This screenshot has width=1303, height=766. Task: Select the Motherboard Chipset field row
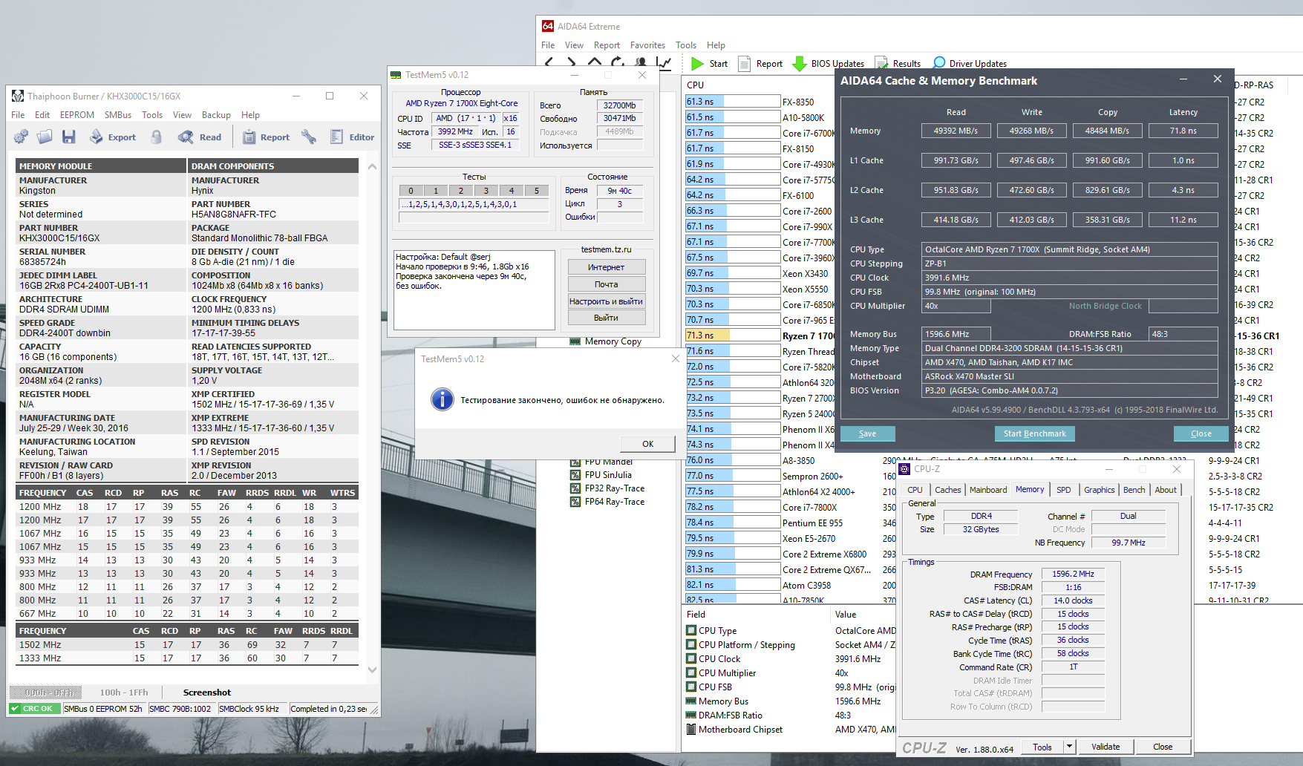coord(790,730)
